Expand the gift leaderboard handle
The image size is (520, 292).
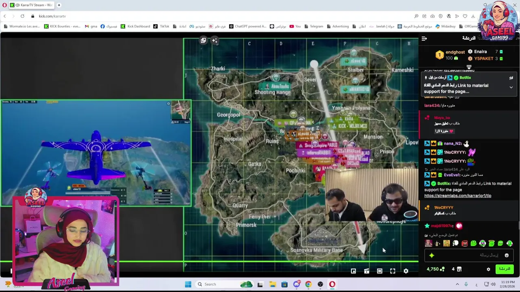[x=469, y=67]
